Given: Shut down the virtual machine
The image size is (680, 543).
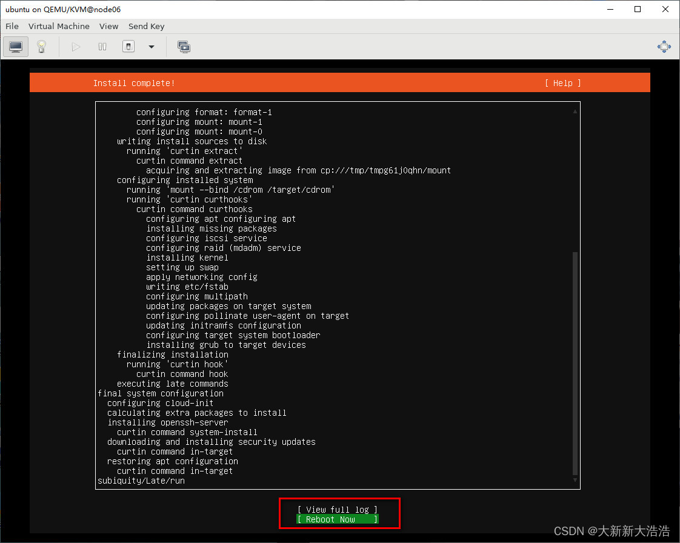Looking at the screenshot, I should [x=128, y=47].
